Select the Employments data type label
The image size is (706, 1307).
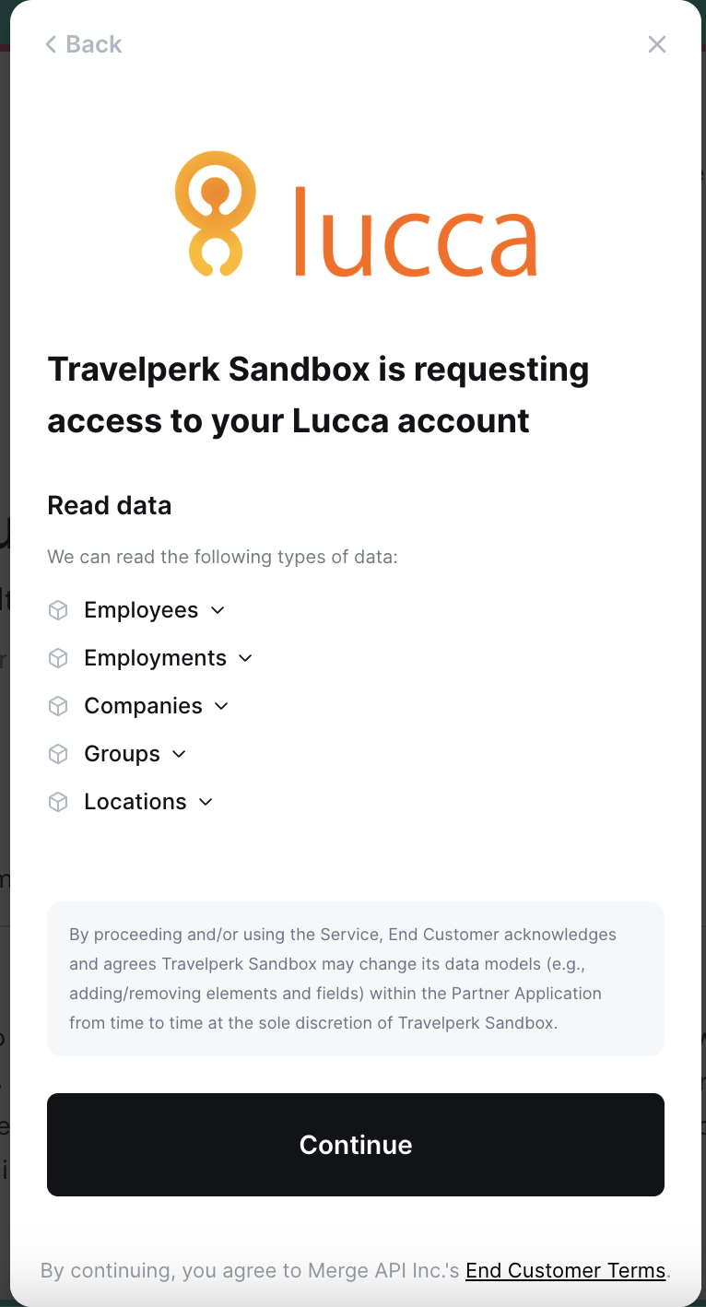pos(155,658)
